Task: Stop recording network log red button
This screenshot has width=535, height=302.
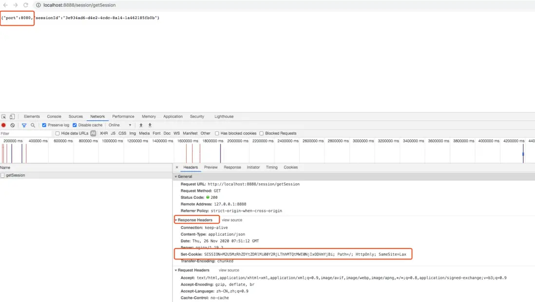Action: pyautogui.click(x=4, y=125)
